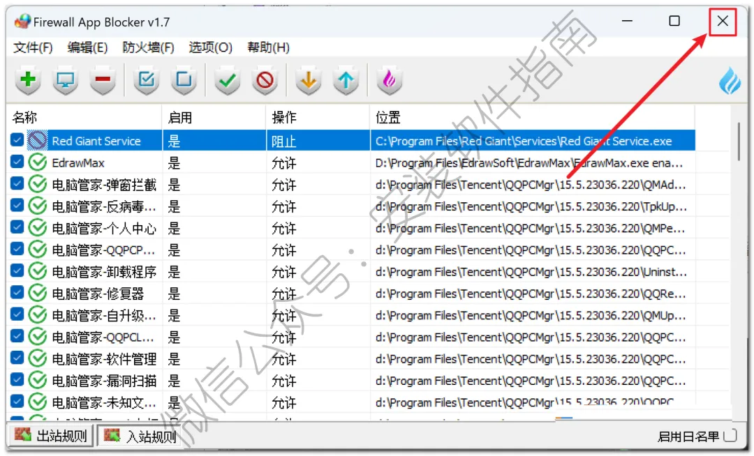Toggle the checkbox for Red Giant Service
The height and width of the screenshot is (456, 754).
(x=17, y=139)
